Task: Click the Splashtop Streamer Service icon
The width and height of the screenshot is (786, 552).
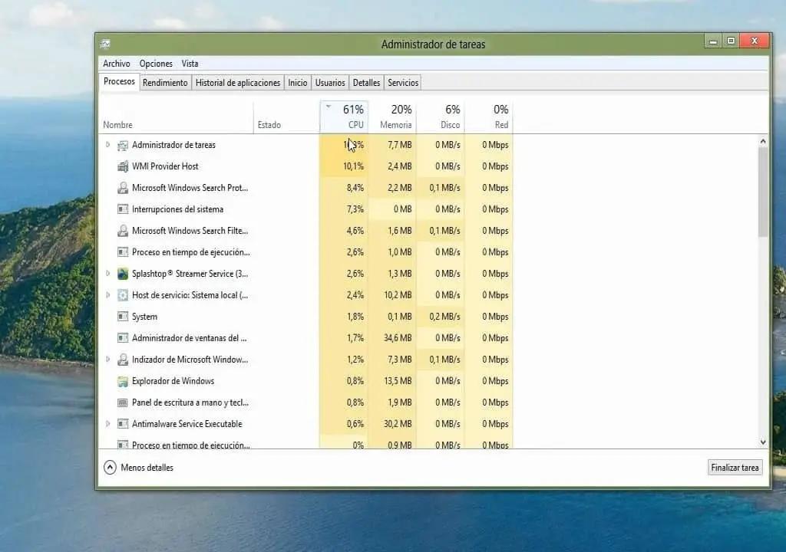Action: coord(123,274)
